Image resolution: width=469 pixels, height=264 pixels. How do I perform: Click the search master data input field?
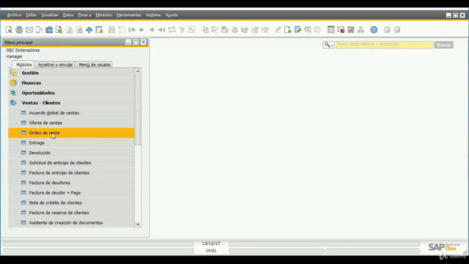coord(384,45)
